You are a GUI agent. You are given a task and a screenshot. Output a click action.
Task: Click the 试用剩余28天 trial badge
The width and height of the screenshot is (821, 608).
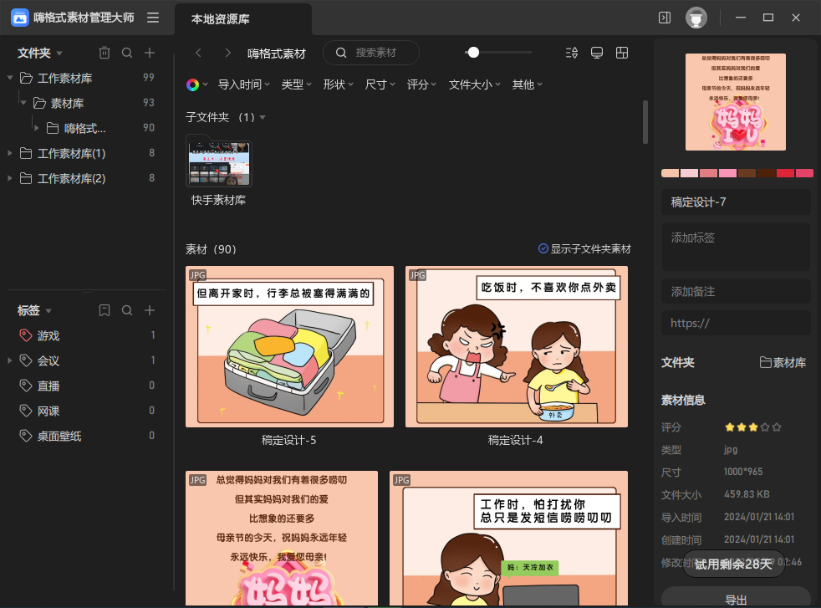(733, 564)
